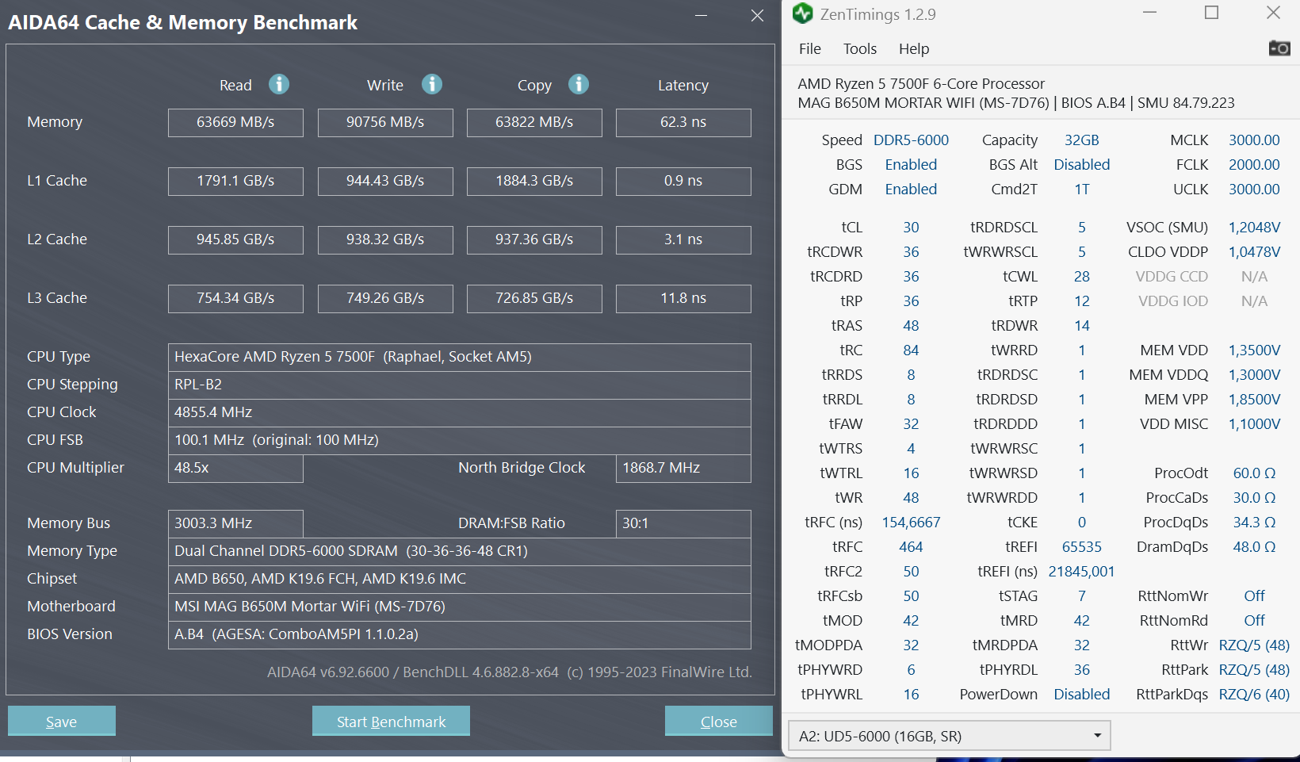Click the Memory Copy value 63822 MB/s
The image size is (1300, 762).
(534, 123)
